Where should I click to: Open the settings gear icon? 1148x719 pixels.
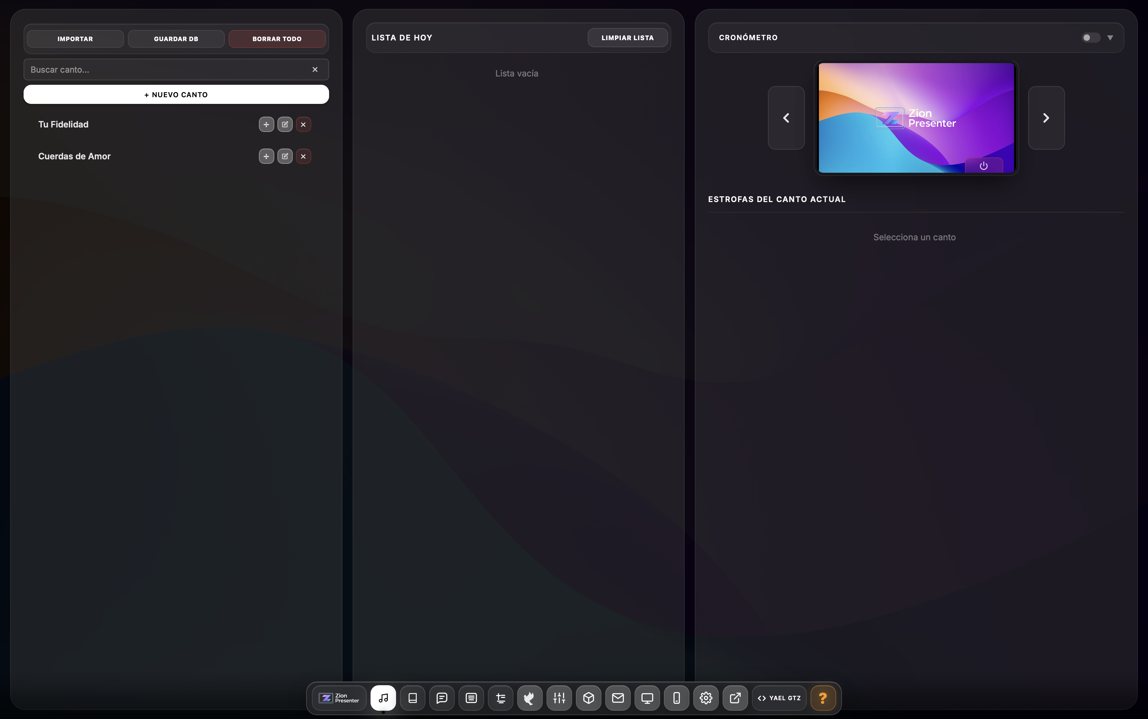pyautogui.click(x=706, y=698)
